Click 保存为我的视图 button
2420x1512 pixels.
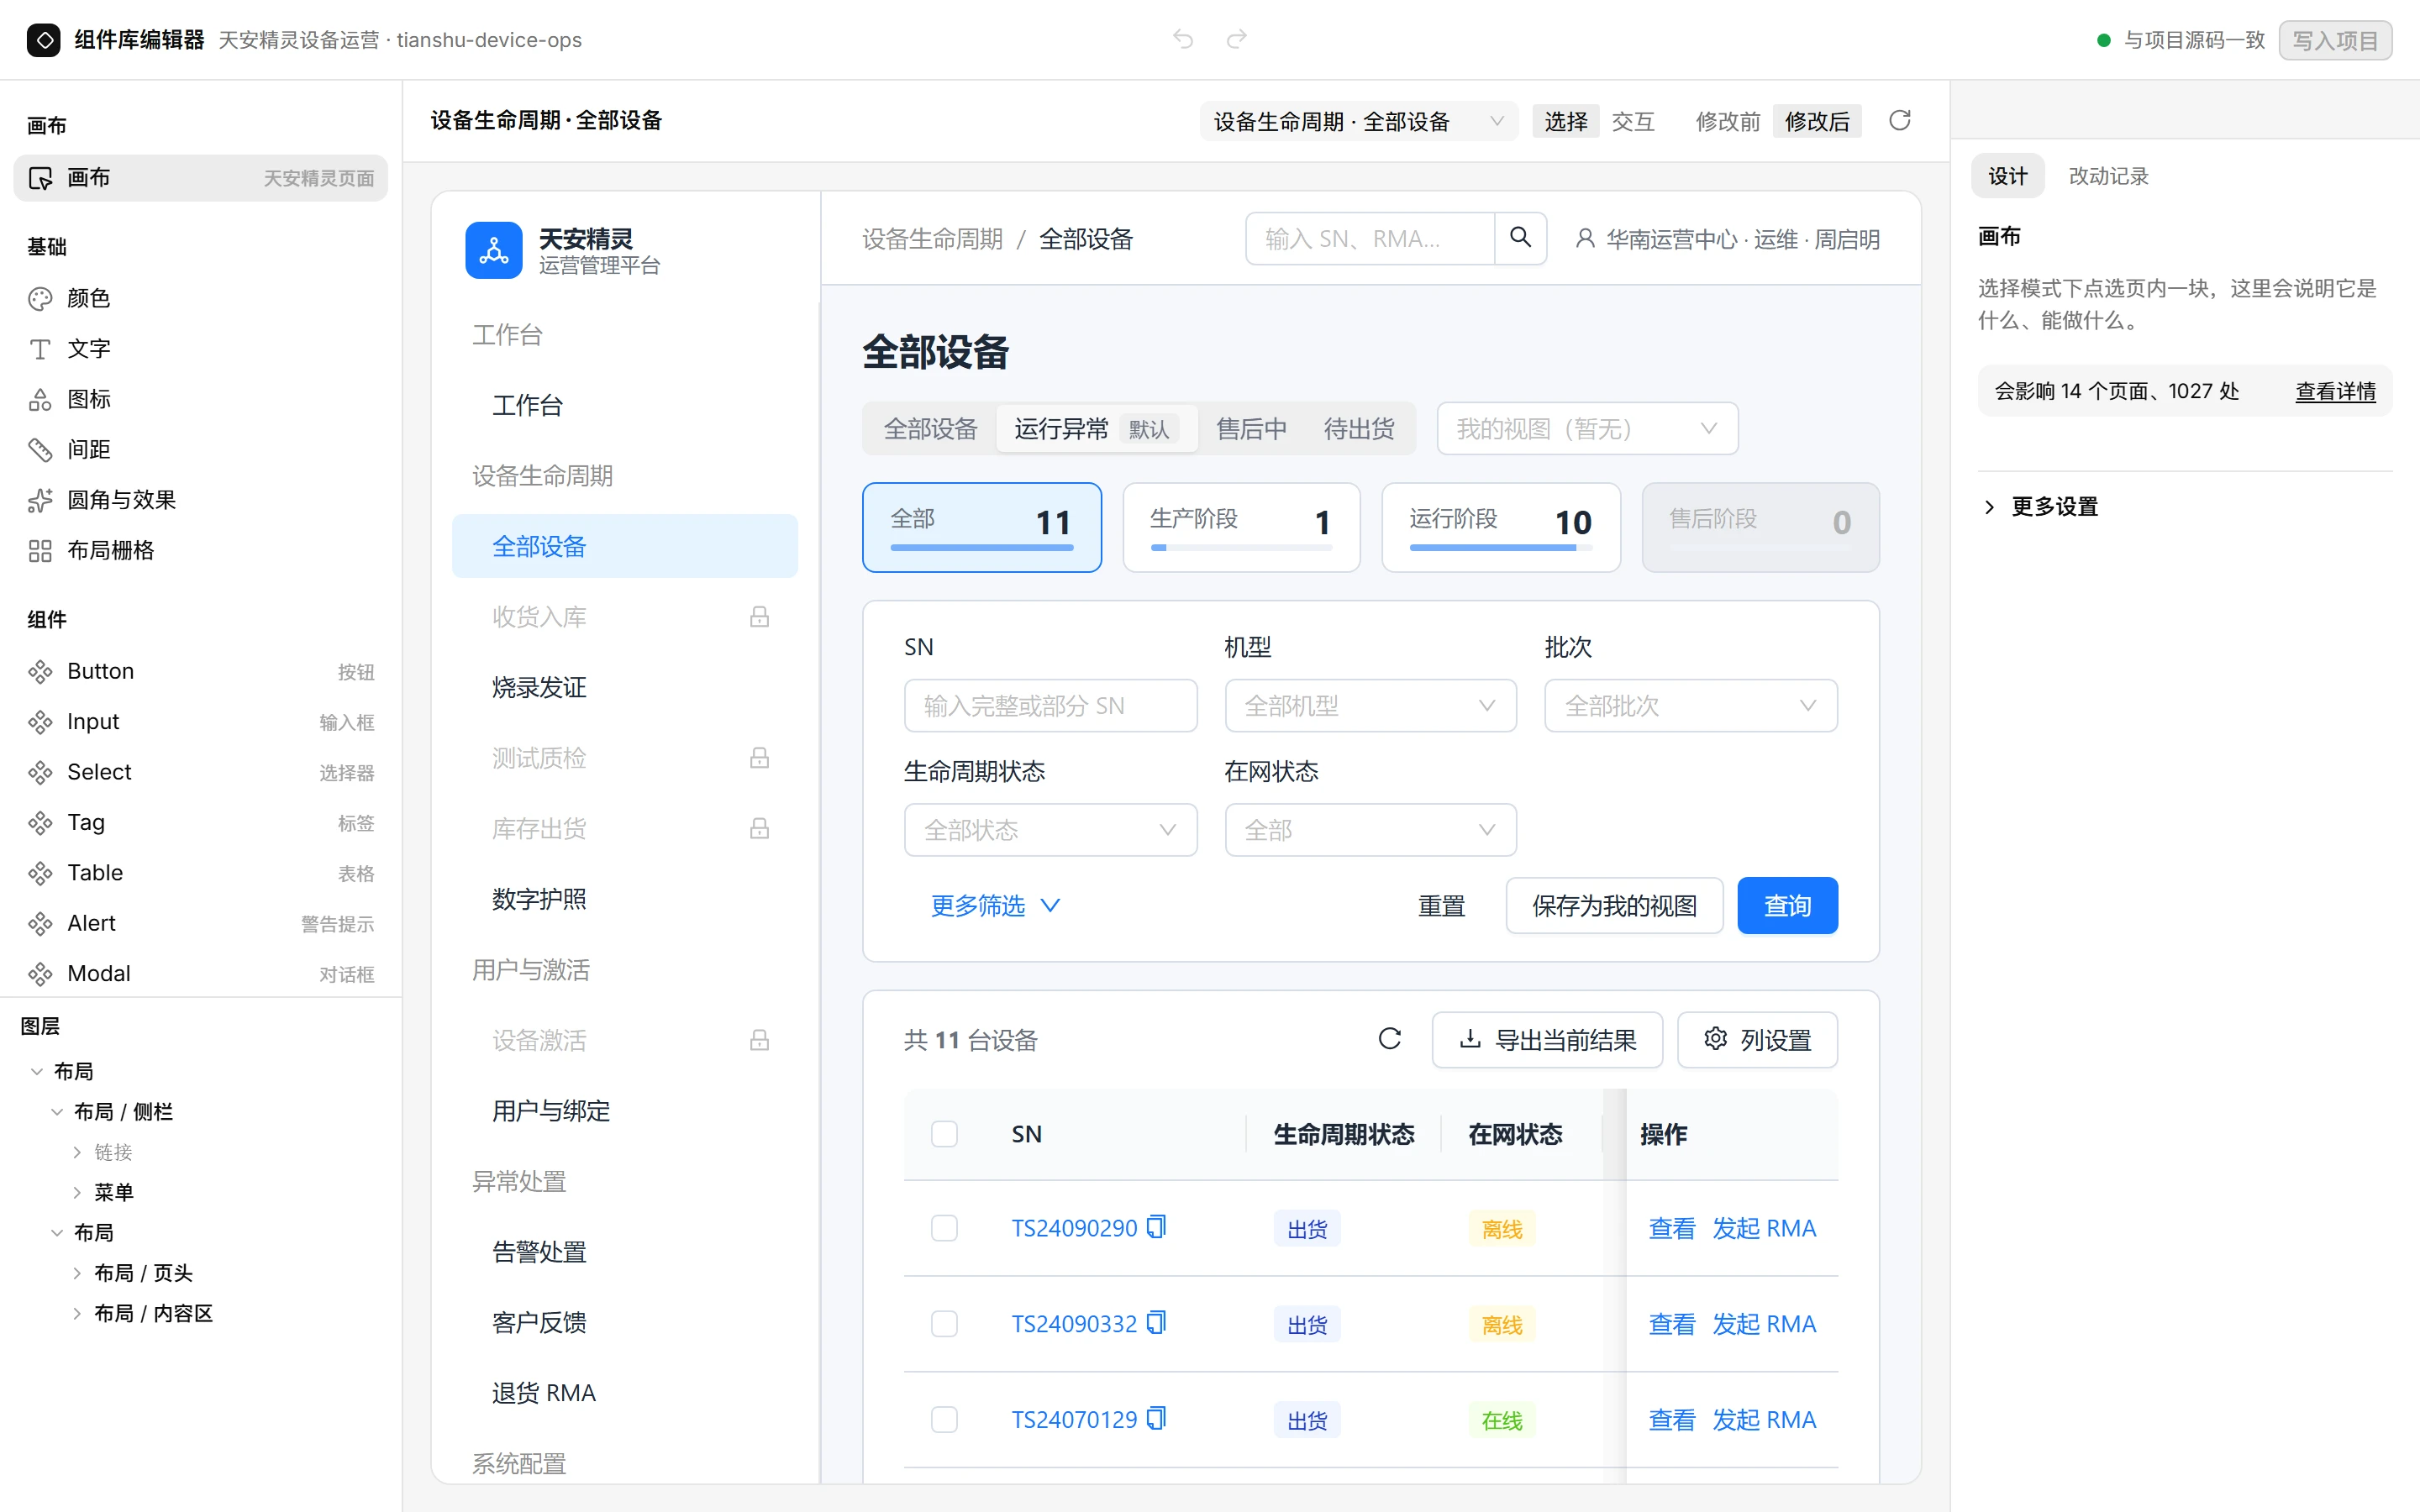tap(1614, 906)
